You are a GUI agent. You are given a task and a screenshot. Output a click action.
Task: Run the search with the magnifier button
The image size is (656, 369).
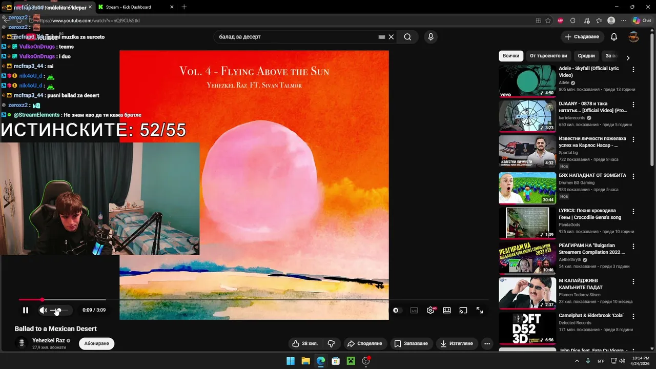coord(407,37)
